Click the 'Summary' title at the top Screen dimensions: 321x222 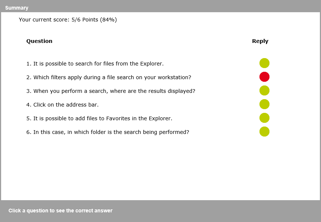click(x=17, y=8)
